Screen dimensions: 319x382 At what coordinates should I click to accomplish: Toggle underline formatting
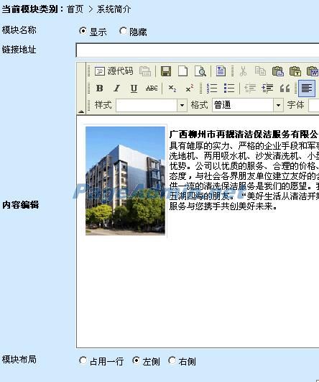point(134,88)
